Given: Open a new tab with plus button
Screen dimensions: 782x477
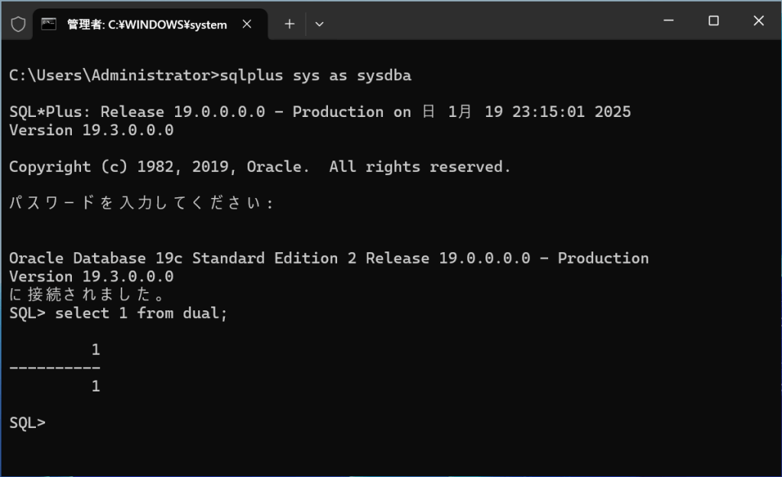Looking at the screenshot, I should point(290,24).
